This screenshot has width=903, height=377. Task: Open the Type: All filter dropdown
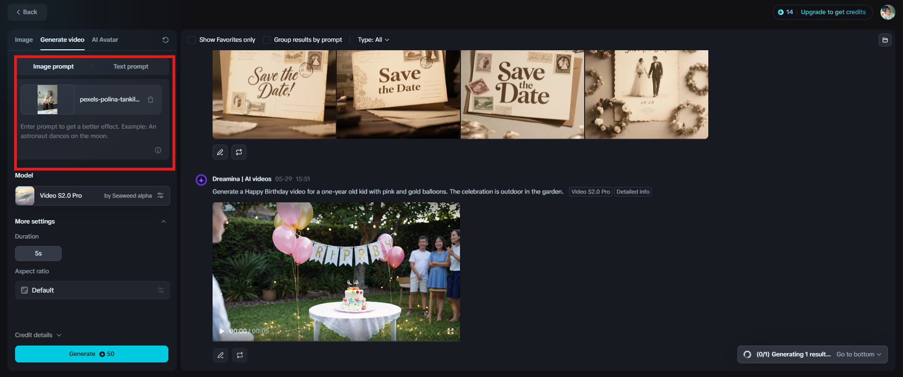[373, 40]
